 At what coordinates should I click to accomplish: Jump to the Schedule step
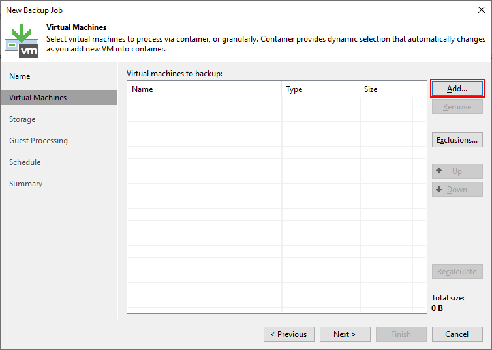(x=25, y=162)
